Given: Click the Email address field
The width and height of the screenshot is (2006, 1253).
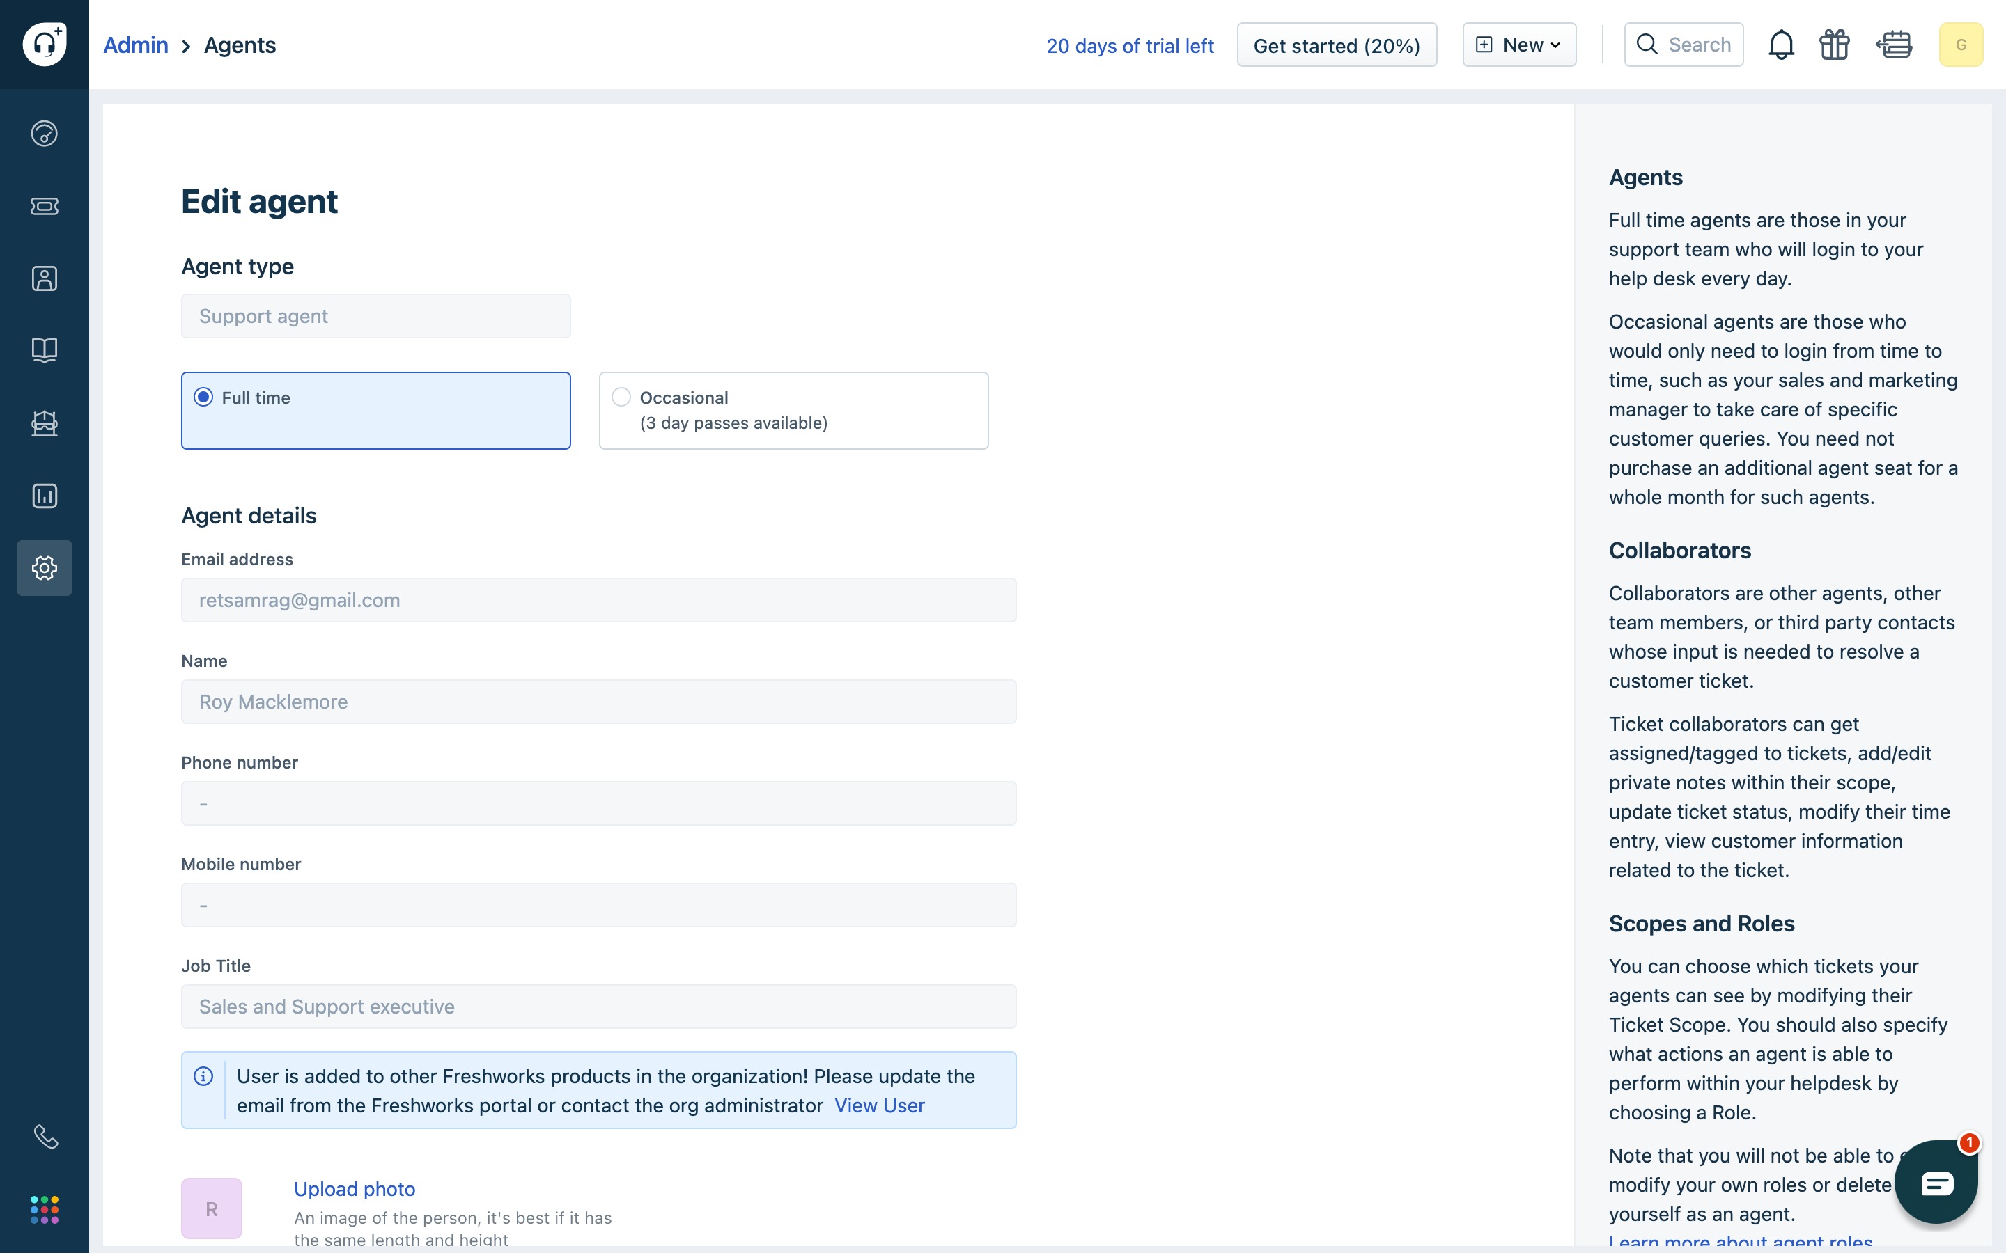Looking at the screenshot, I should pos(598,600).
